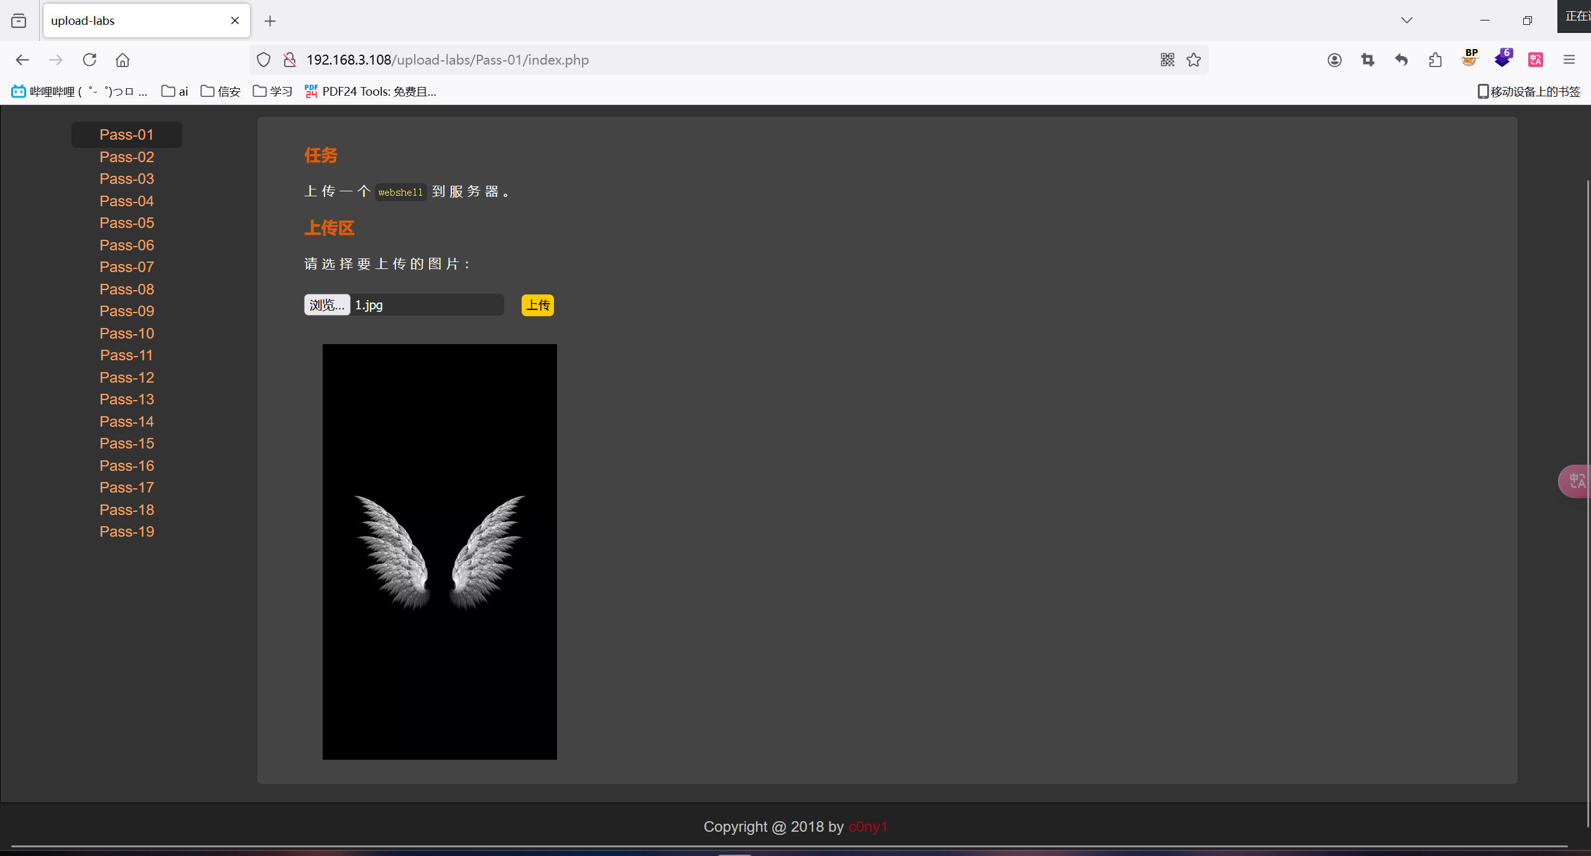Open the 信安 bookmarks folder

click(221, 91)
